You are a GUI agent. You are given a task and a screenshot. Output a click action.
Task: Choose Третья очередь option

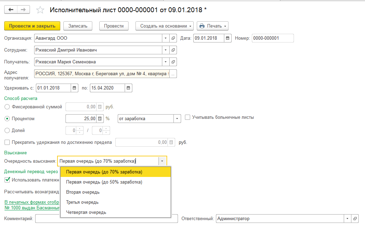(x=116, y=202)
